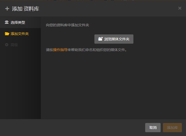Viewport: 186px width, 136px height.
Task: Click the list icon beside 选择类型
Action: [7, 22]
